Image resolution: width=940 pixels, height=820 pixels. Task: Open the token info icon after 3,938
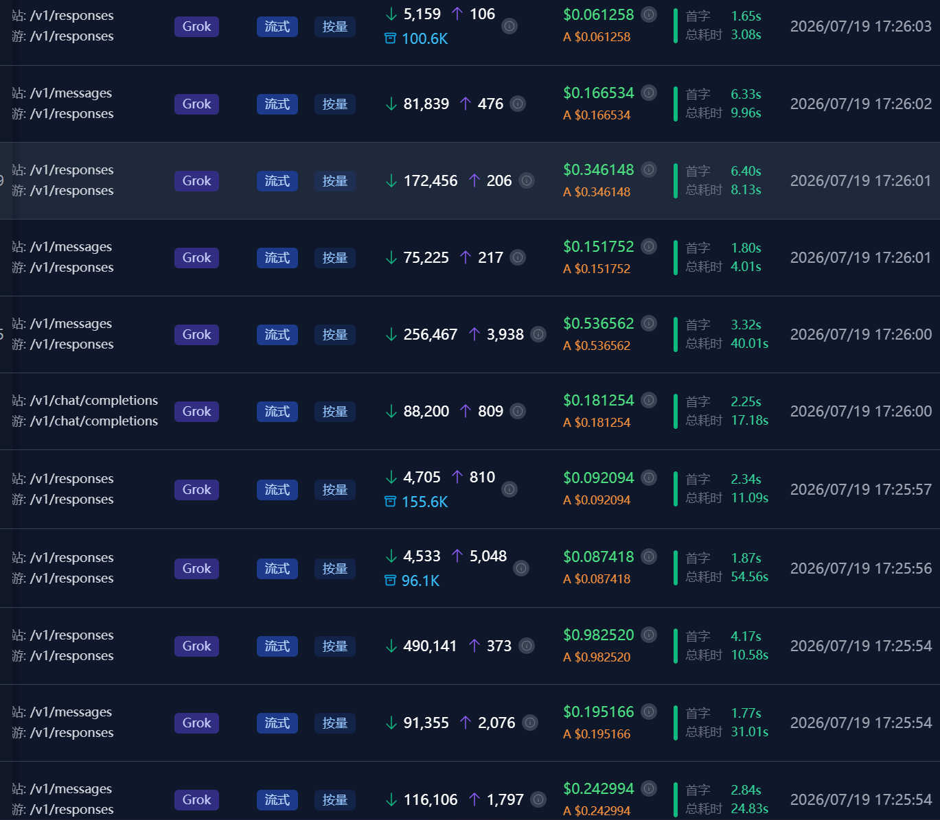tap(539, 334)
